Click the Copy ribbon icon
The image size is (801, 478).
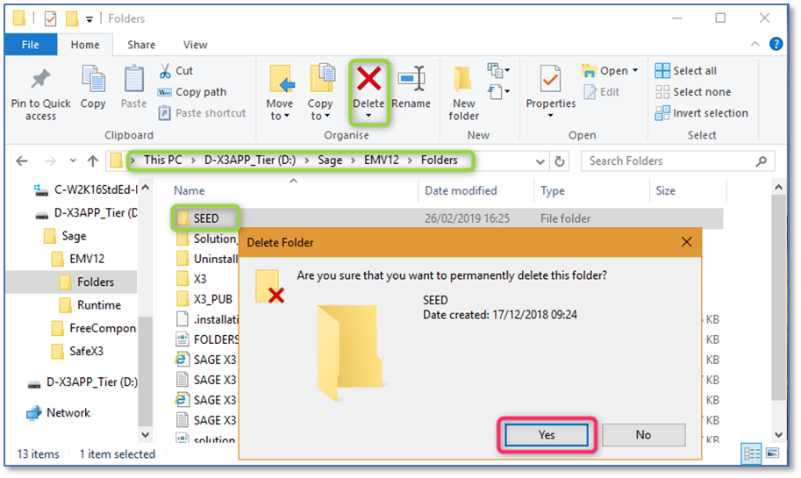pos(93,79)
